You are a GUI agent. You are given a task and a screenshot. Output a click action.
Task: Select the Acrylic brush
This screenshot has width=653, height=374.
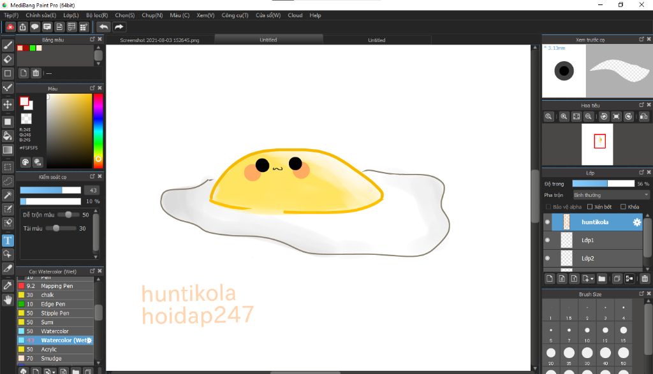coord(55,349)
